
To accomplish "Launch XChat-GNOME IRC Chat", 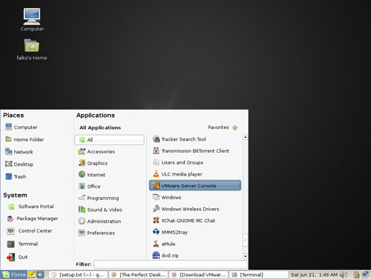I will point(195,220).
